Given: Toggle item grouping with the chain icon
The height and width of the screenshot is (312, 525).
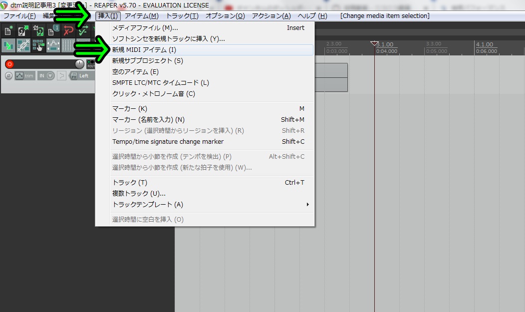Looking at the screenshot, I should pos(24,45).
